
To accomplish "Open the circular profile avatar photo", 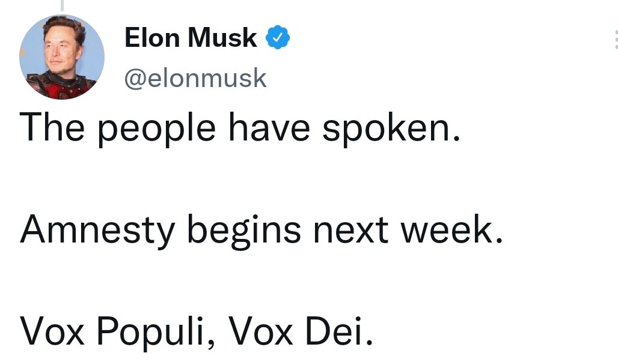I will pyautogui.click(x=62, y=57).
